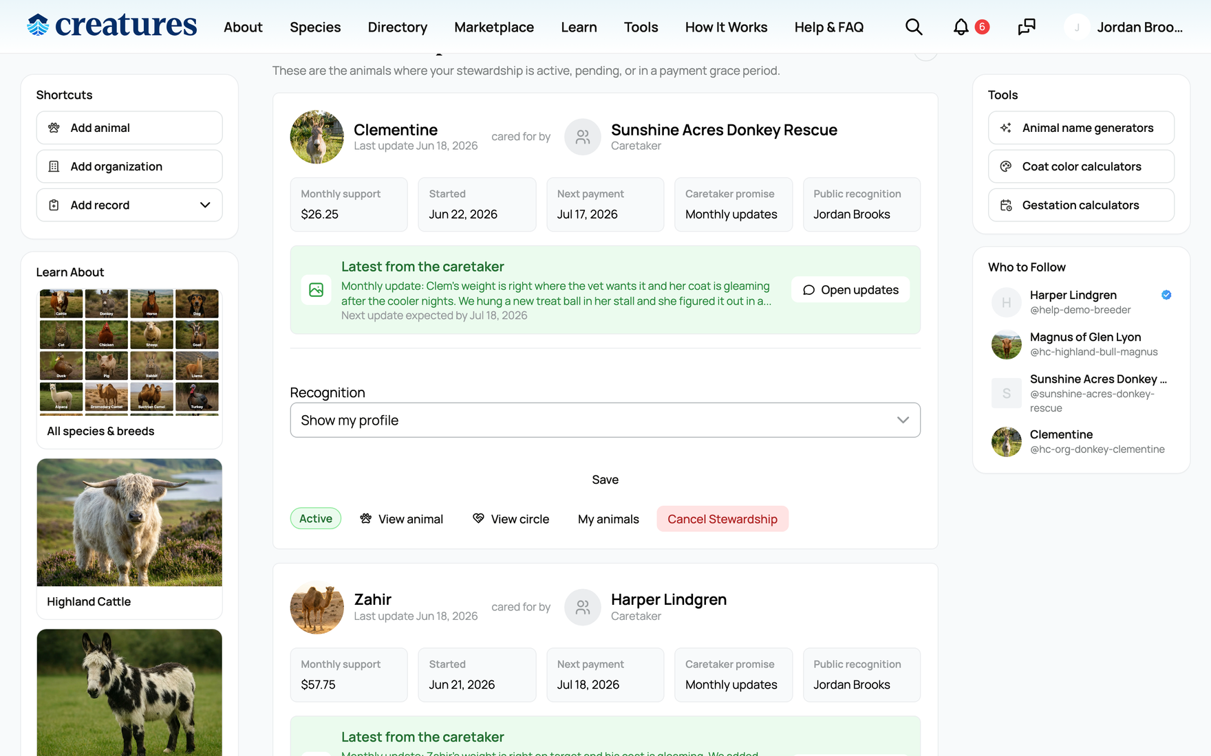Viewport: 1211px width, 756px height.
Task: Click Clementine avatar in Who to Follow
Action: pos(1007,442)
